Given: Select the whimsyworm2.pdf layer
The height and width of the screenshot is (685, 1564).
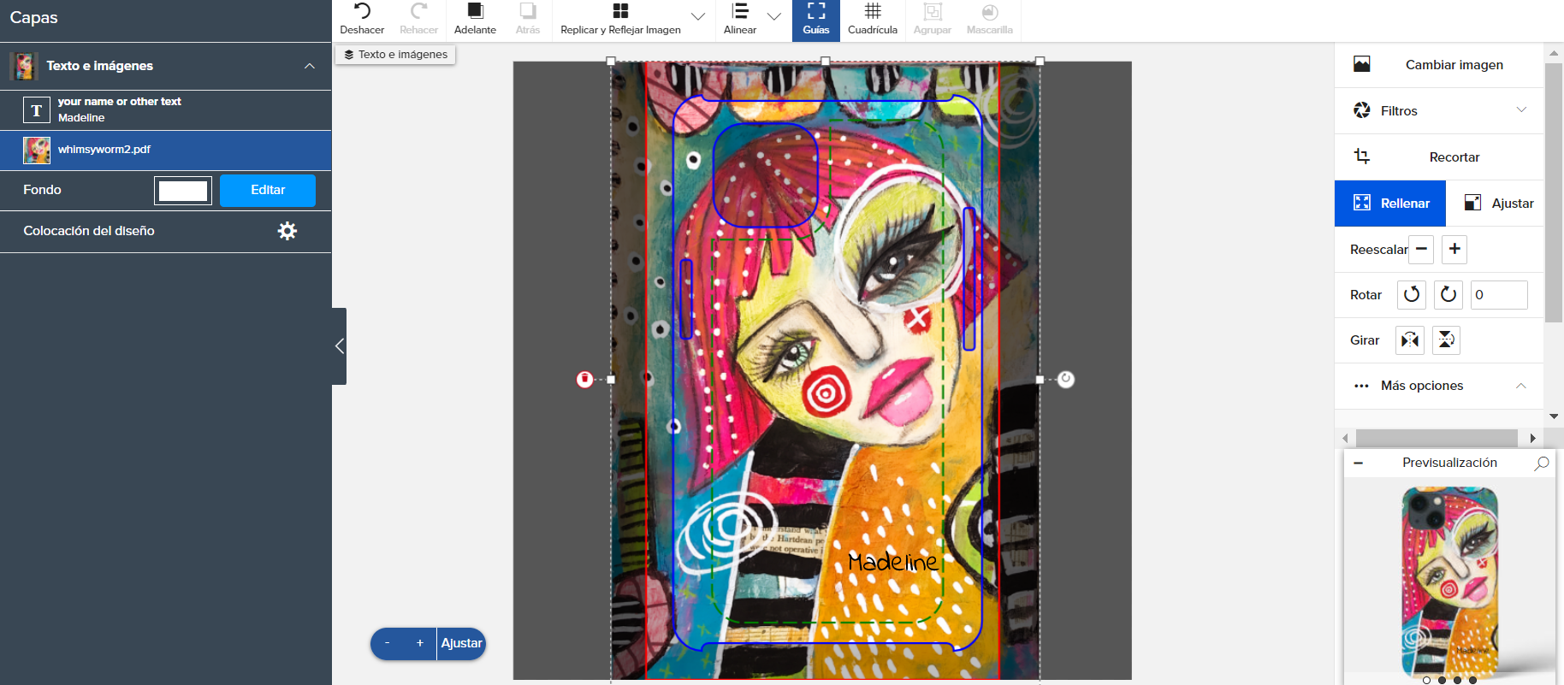Looking at the screenshot, I should (x=165, y=151).
